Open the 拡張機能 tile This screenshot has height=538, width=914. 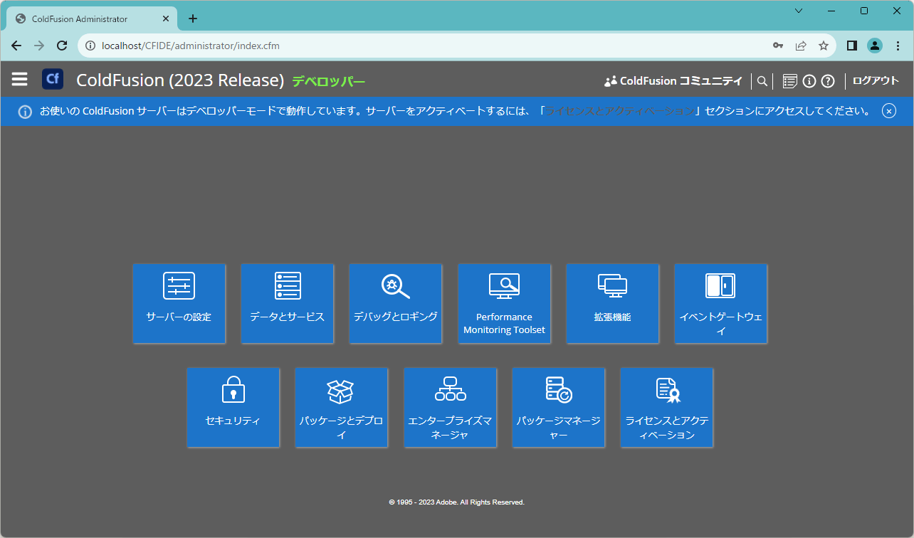[x=612, y=304]
